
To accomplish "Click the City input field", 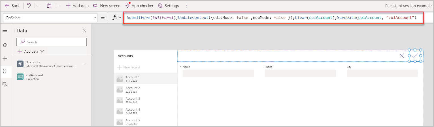I will [x=382, y=73].
